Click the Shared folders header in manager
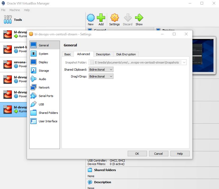The image size is (219, 189). 105,170
